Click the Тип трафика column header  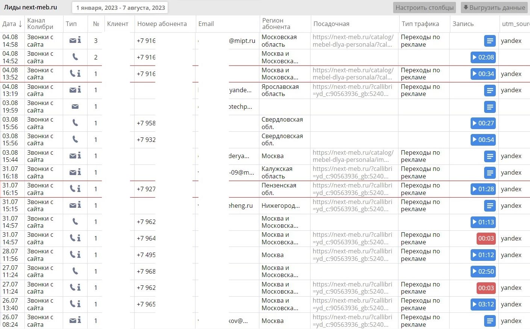pos(420,24)
